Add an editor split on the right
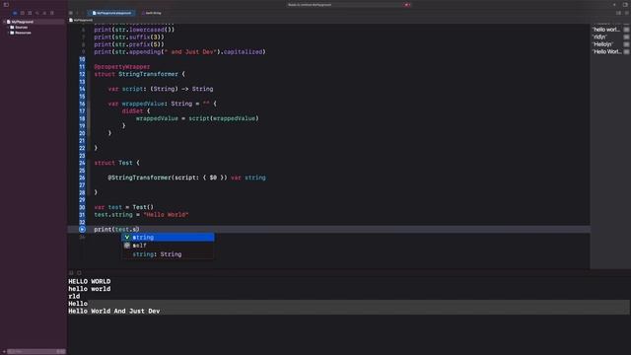 click(x=626, y=13)
